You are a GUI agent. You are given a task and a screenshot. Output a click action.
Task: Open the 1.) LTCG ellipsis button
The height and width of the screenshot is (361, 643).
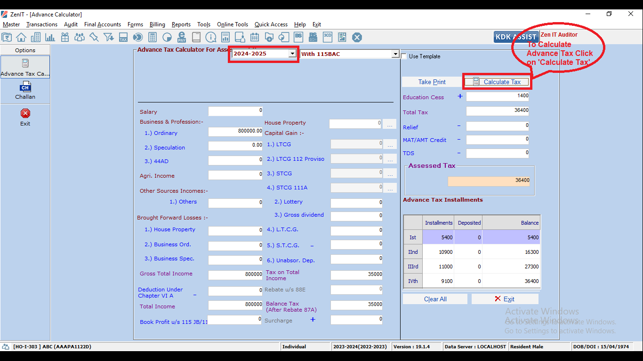(390, 144)
